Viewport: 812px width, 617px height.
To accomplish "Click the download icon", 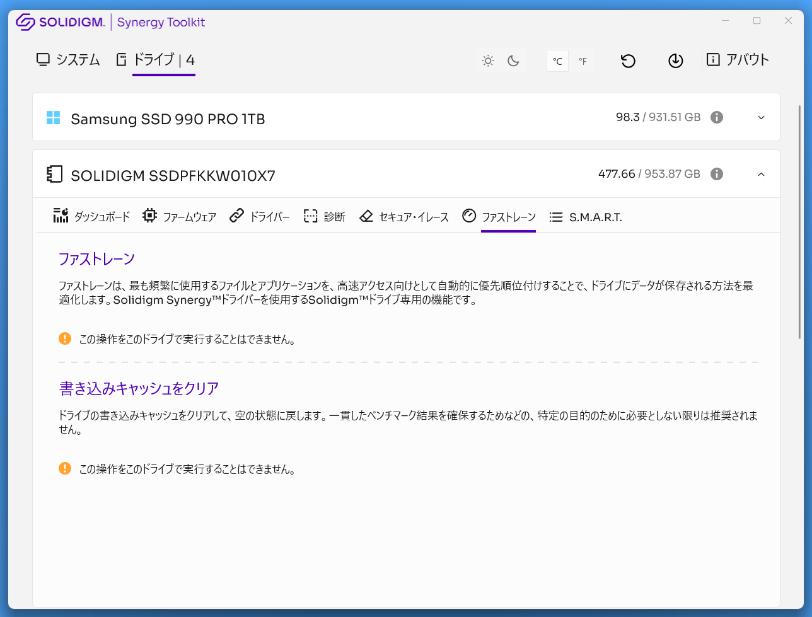I will (x=676, y=61).
